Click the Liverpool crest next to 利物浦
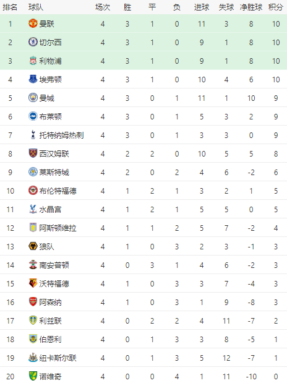Image resolution: width=287 pixels, height=383 pixels. [33, 61]
